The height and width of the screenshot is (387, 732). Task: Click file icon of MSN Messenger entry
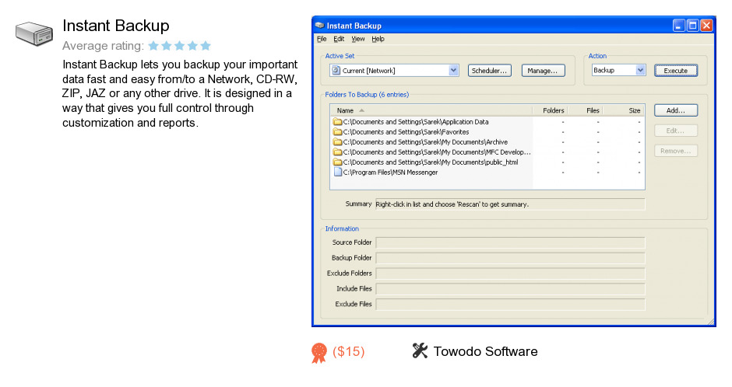point(337,173)
